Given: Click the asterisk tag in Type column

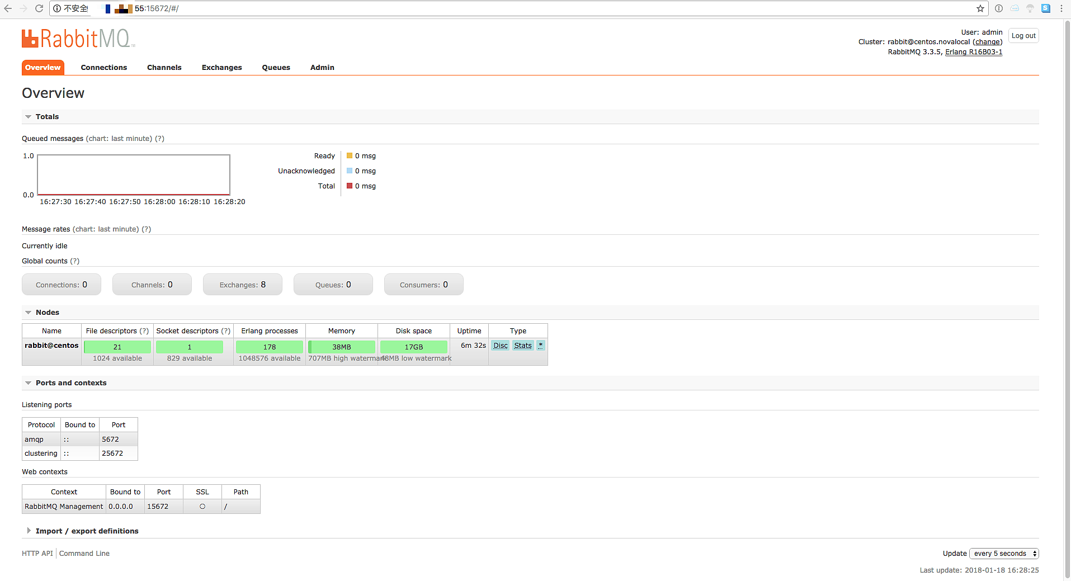Looking at the screenshot, I should click(x=540, y=346).
